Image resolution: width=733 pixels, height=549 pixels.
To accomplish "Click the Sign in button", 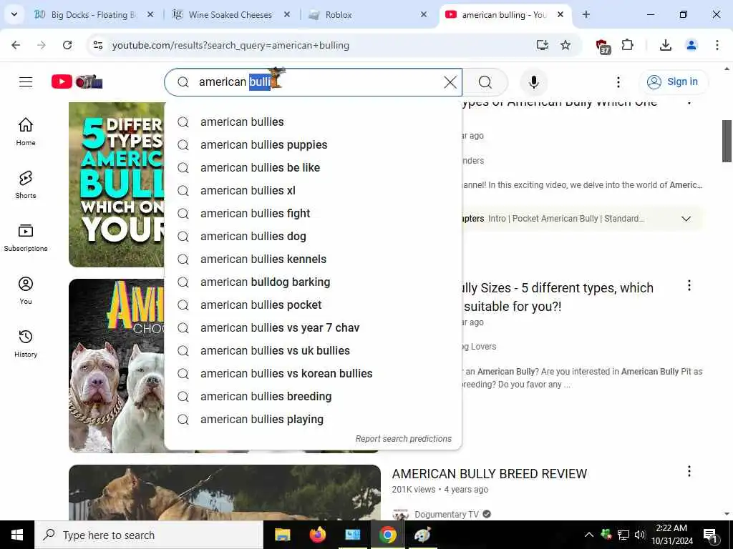I will [x=674, y=81].
